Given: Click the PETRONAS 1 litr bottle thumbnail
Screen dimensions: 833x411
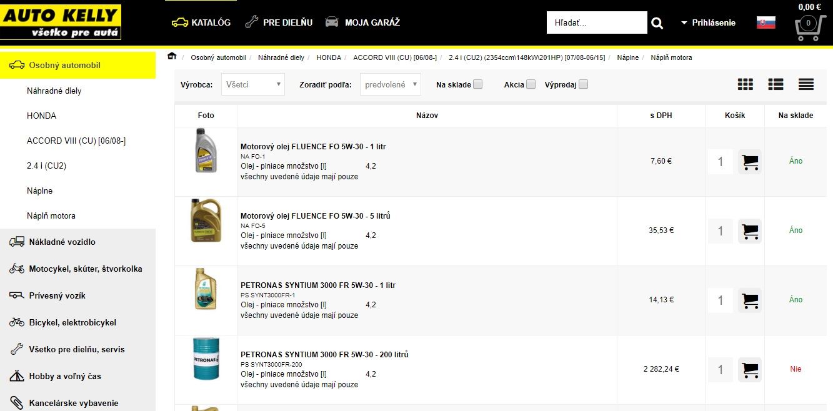Looking at the screenshot, I should coord(206,289).
